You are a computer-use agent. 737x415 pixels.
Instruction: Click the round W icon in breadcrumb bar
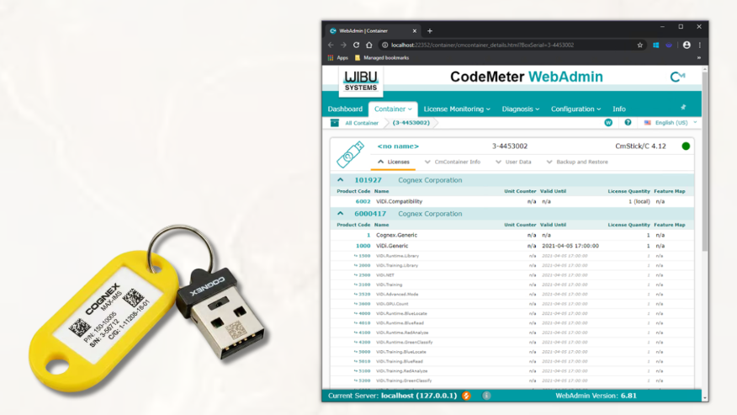(x=608, y=122)
